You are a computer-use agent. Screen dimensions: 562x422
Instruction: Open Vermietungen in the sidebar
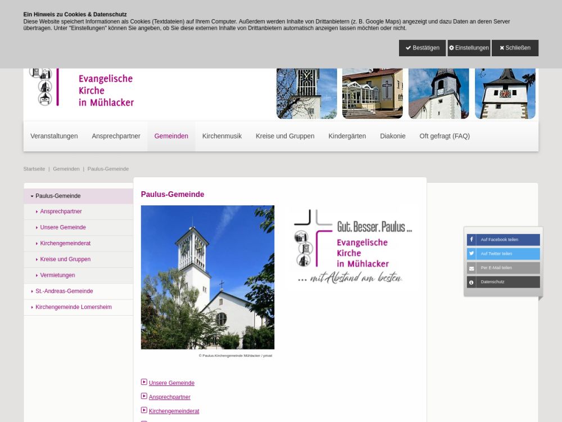pyautogui.click(x=57, y=275)
